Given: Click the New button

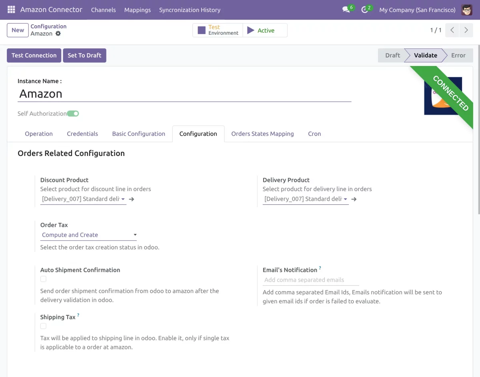Looking at the screenshot, I should [x=18, y=30].
